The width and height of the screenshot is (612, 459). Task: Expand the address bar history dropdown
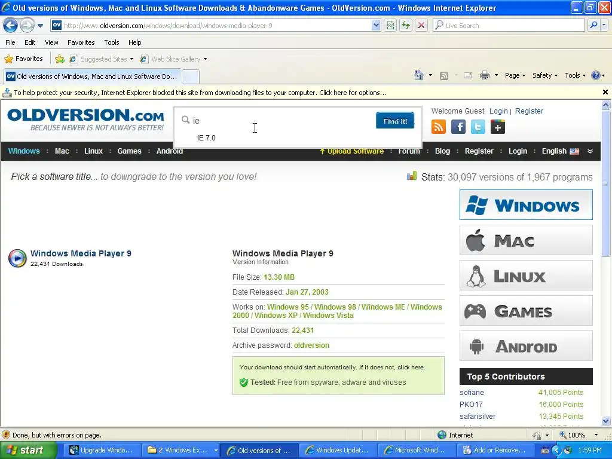[376, 26]
